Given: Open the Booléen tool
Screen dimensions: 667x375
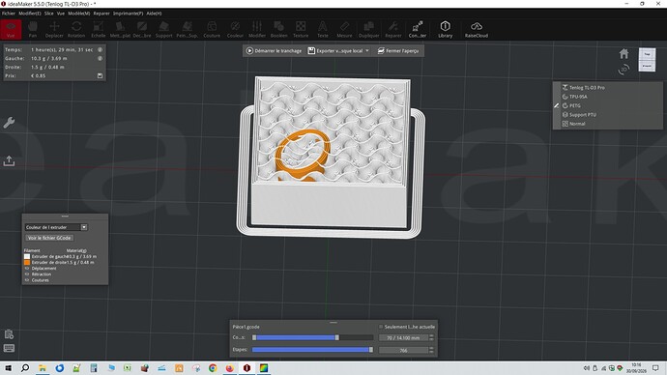Looking at the screenshot, I should 278,29.
